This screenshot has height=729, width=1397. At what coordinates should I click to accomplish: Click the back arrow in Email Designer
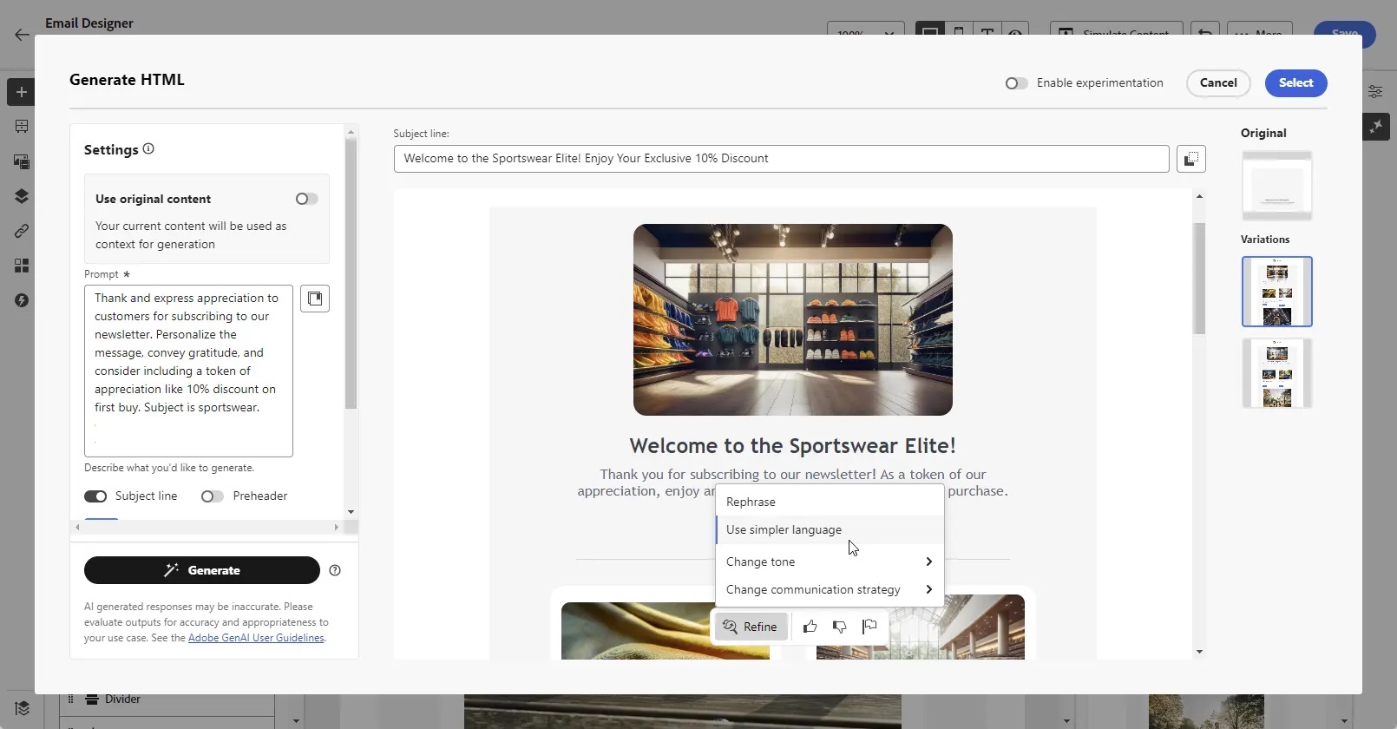tap(22, 36)
